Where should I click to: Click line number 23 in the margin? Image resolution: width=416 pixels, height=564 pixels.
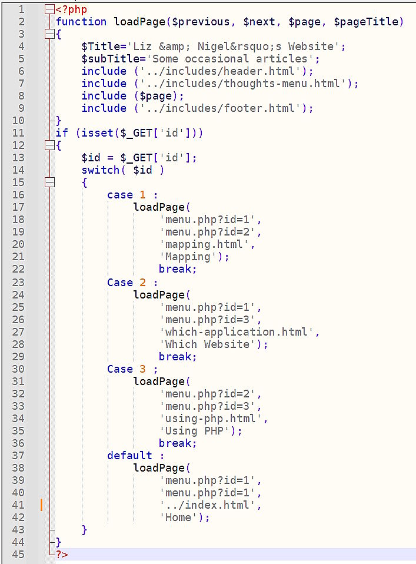point(18,282)
